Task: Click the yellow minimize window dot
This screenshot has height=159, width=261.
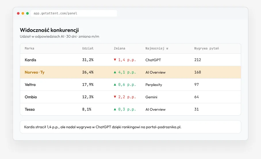Action: pos(23,13)
